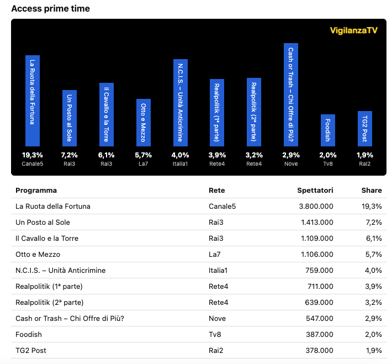Click Rai2 in the Rete column
This screenshot has width=392, height=364.
coord(216,351)
